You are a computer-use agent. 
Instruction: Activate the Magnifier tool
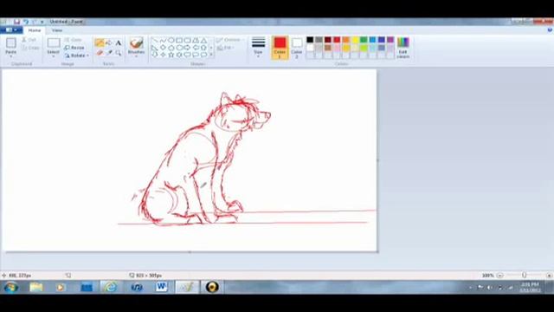tap(119, 53)
